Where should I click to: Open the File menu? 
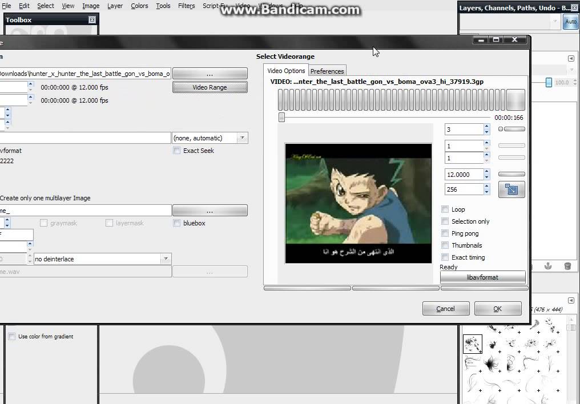pyautogui.click(x=6, y=6)
